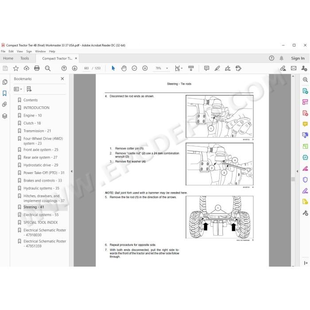Open the zoom percentage dropdown arrow
The width and height of the screenshot is (310, 310).
[x=167, y=68]
